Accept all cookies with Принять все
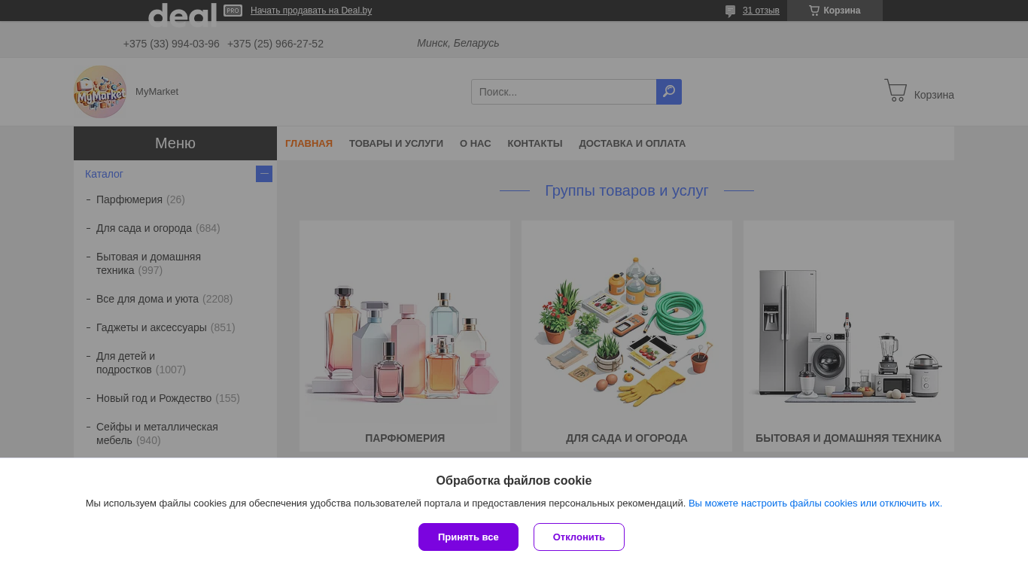 pos(468,537)
